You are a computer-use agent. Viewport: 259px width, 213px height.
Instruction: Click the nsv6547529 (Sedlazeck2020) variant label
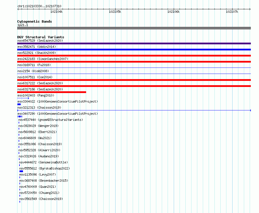[x=40, y=41]
